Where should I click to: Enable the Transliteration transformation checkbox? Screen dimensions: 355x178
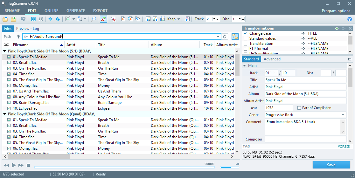246,44
